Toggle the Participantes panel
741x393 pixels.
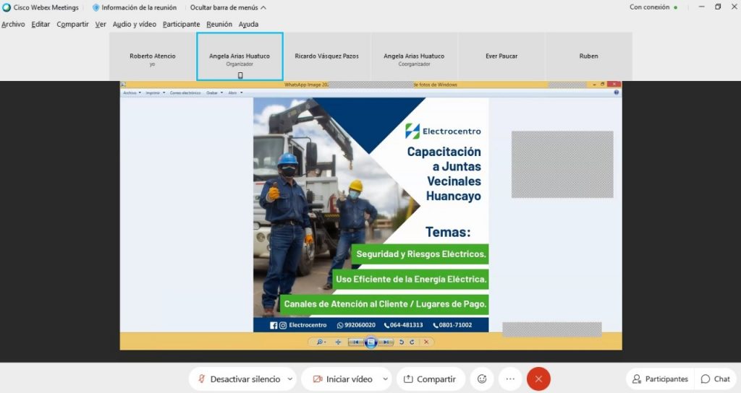coord(660,379)
